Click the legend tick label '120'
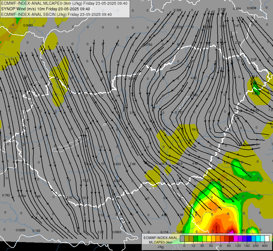This screenshot has width=273, height=251. pos(238,246)
